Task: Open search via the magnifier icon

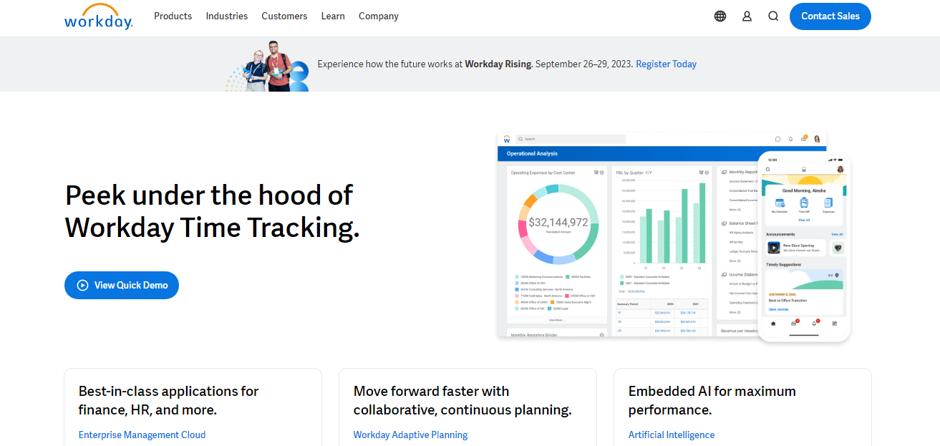Action: [x=772, y=16]
